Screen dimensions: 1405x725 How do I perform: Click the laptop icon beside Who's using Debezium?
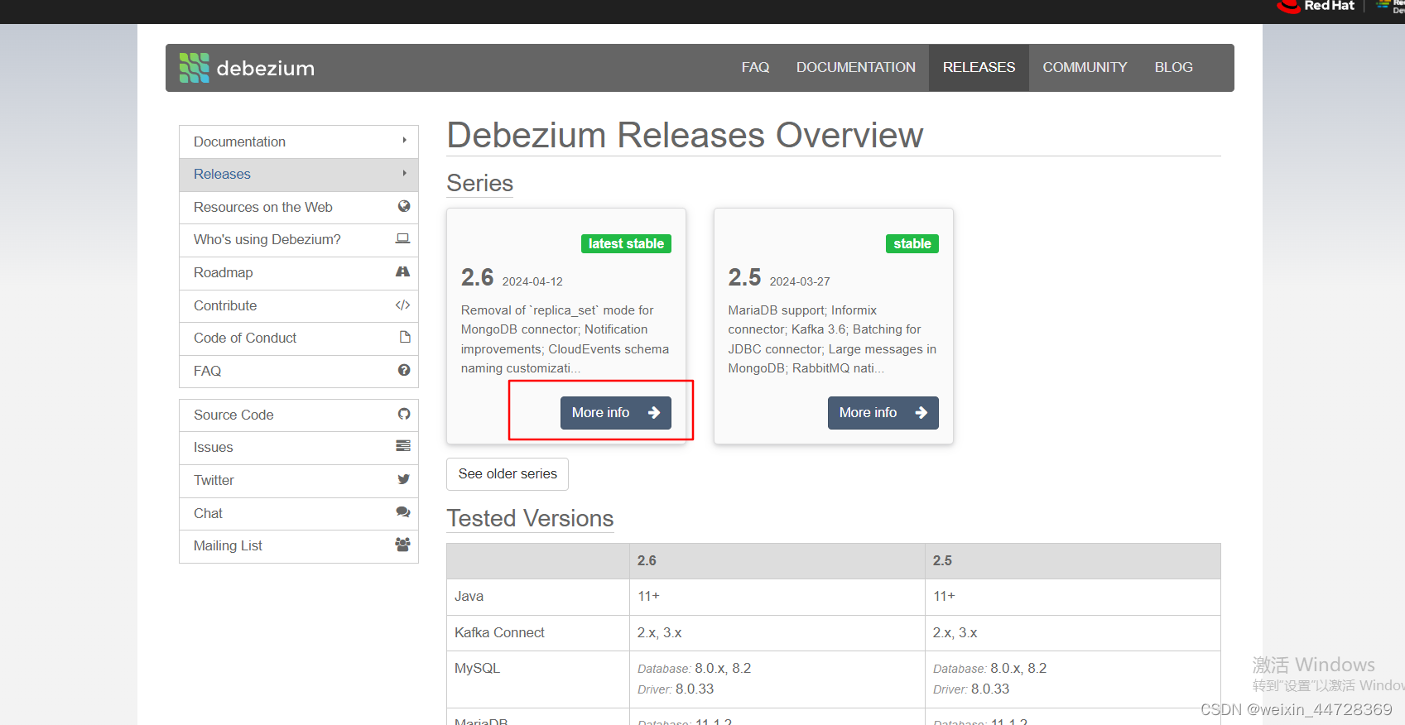point(403,238)
